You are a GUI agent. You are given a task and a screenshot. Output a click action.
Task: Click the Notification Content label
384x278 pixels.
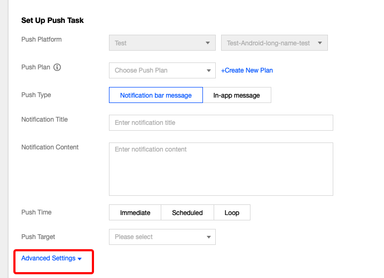(50, 147)
